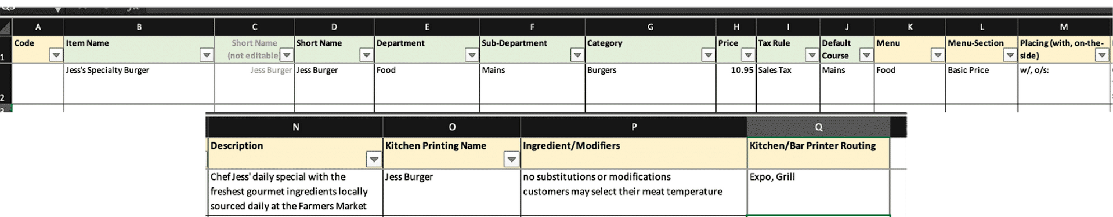Open the Code column filter dropdown

click(x=56, y=55)
